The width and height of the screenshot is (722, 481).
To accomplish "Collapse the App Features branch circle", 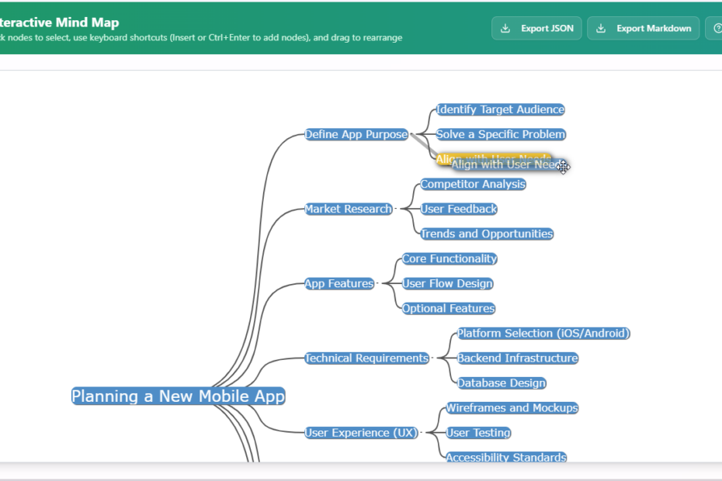I will click(380, 284).
